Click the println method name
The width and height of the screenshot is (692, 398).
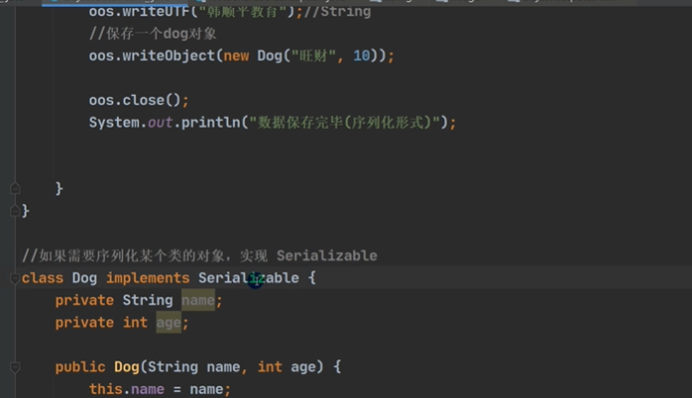210,123
